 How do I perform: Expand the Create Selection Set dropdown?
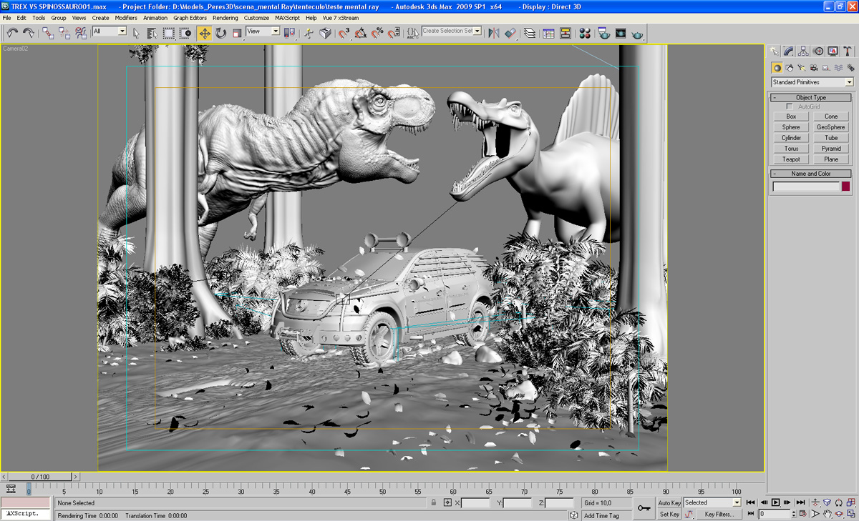click(477, 31)
